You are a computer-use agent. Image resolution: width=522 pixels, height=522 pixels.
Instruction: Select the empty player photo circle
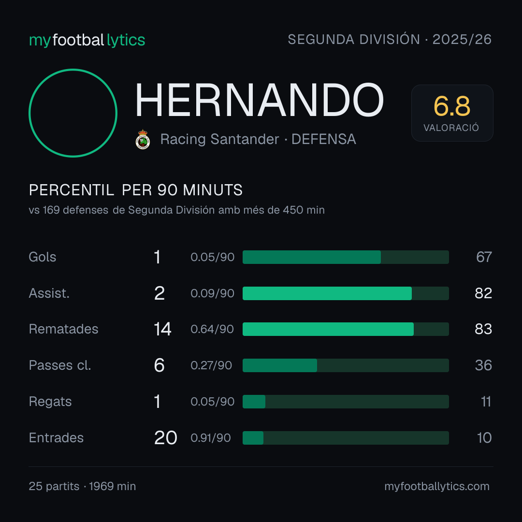73,113
